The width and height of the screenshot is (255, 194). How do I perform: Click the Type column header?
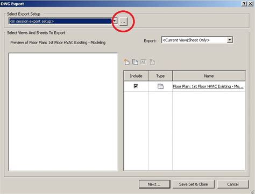click(x=160, y=76)
